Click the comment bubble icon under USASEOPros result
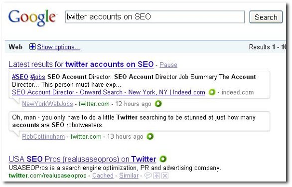 tap(147, 176)
